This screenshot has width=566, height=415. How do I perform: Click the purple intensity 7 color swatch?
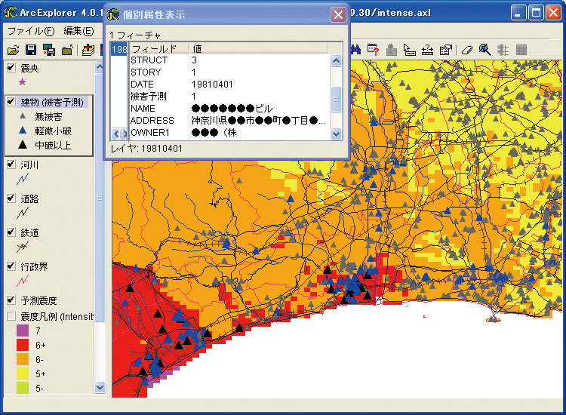coord(22,330)
